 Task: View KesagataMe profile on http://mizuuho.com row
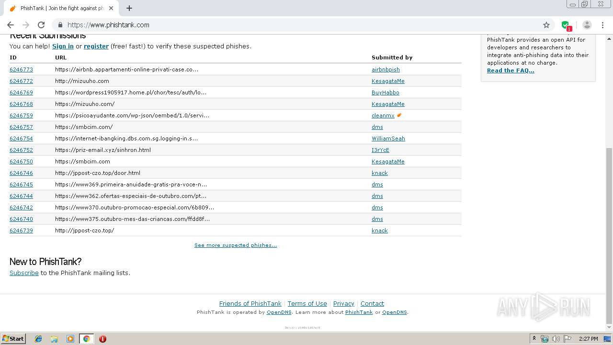click(x=388, y=81)
